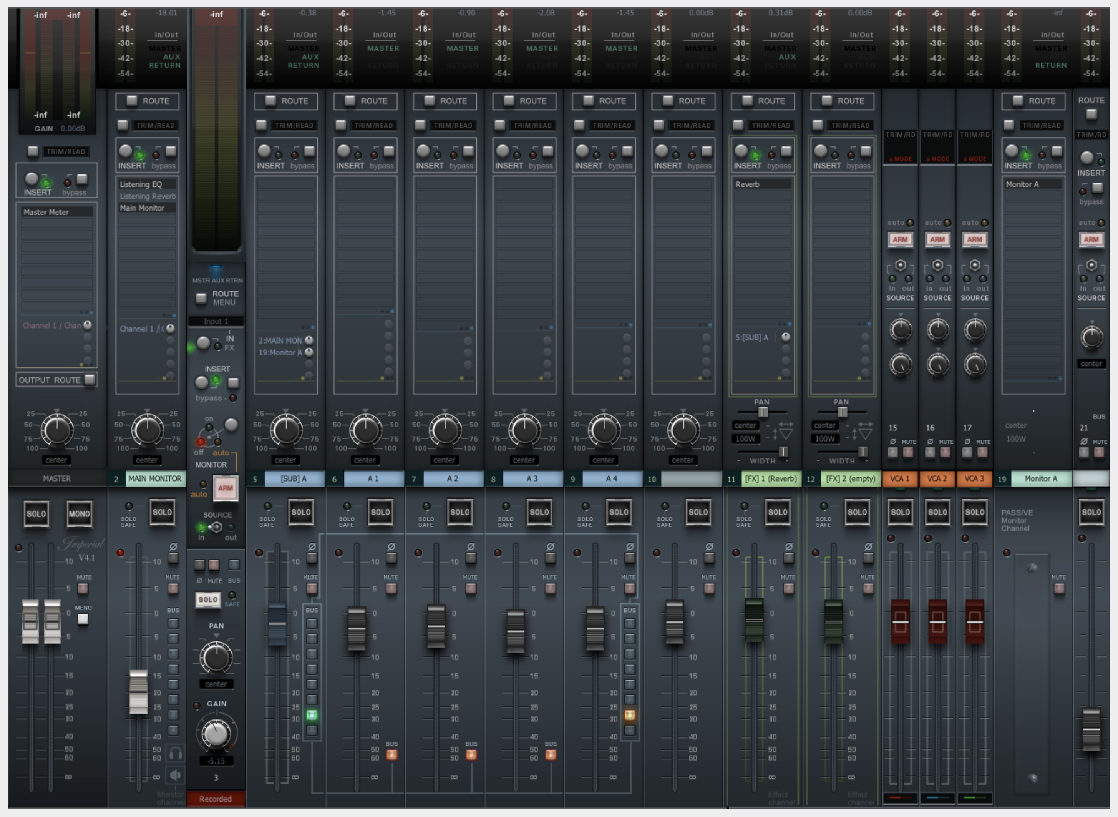Flip the SOURCE in/out switch on VCA 1
The image size is (1118, 817).
[901, 266]
